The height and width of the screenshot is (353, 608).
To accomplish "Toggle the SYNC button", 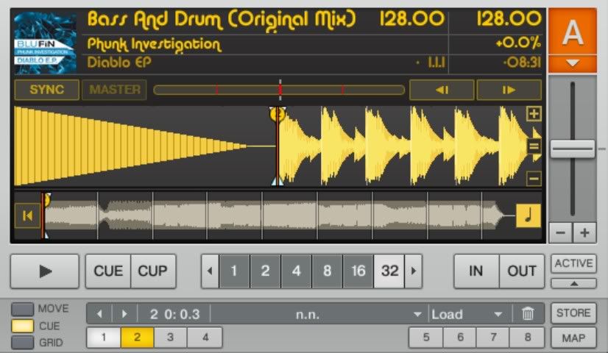I will point(46,90).
